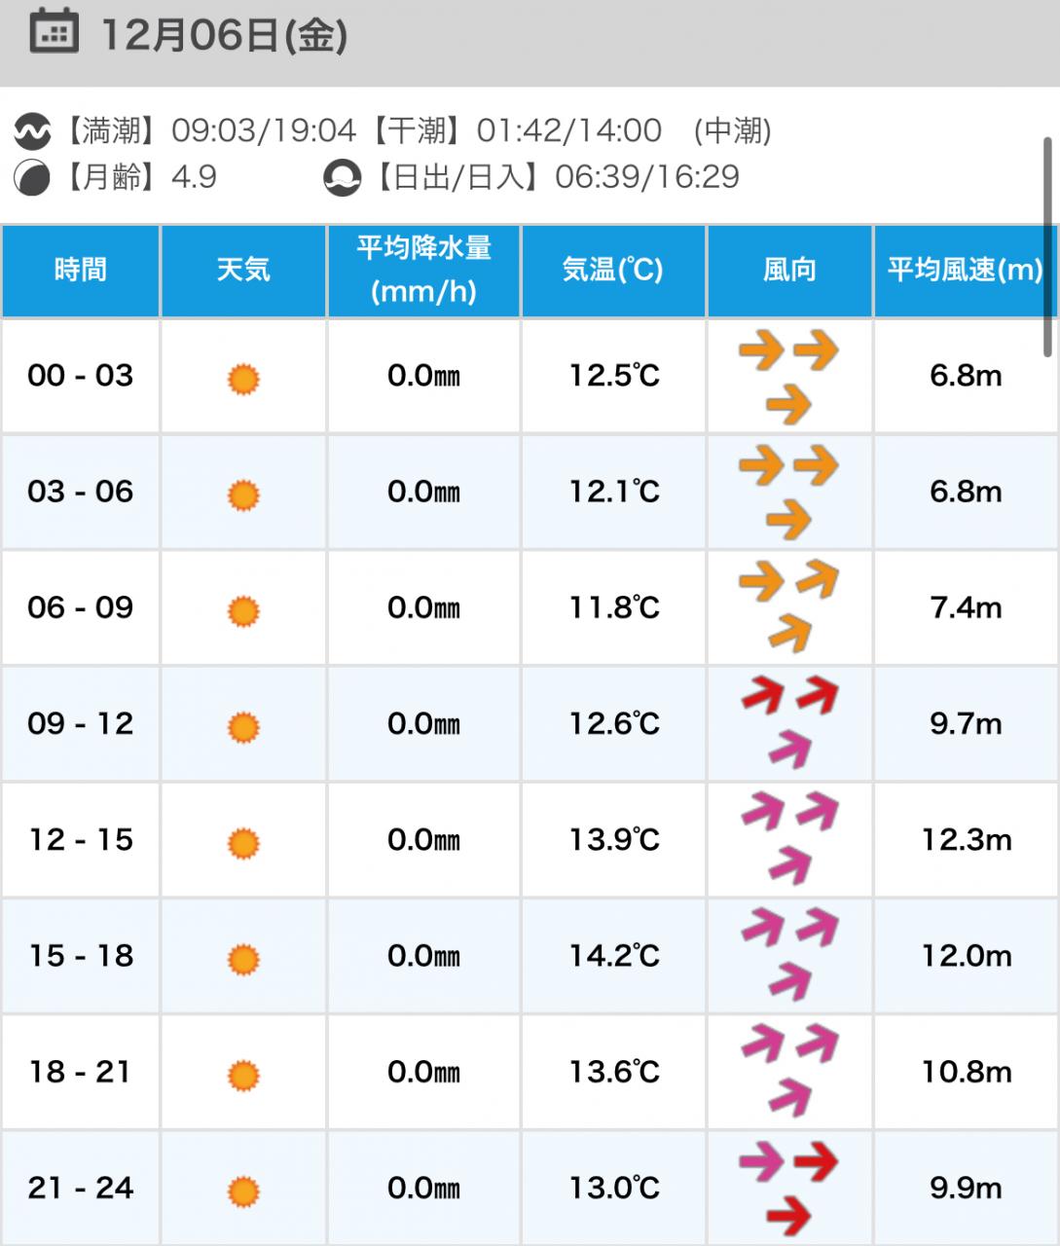Tap the 気温(℃) column header

coord(613,270)
